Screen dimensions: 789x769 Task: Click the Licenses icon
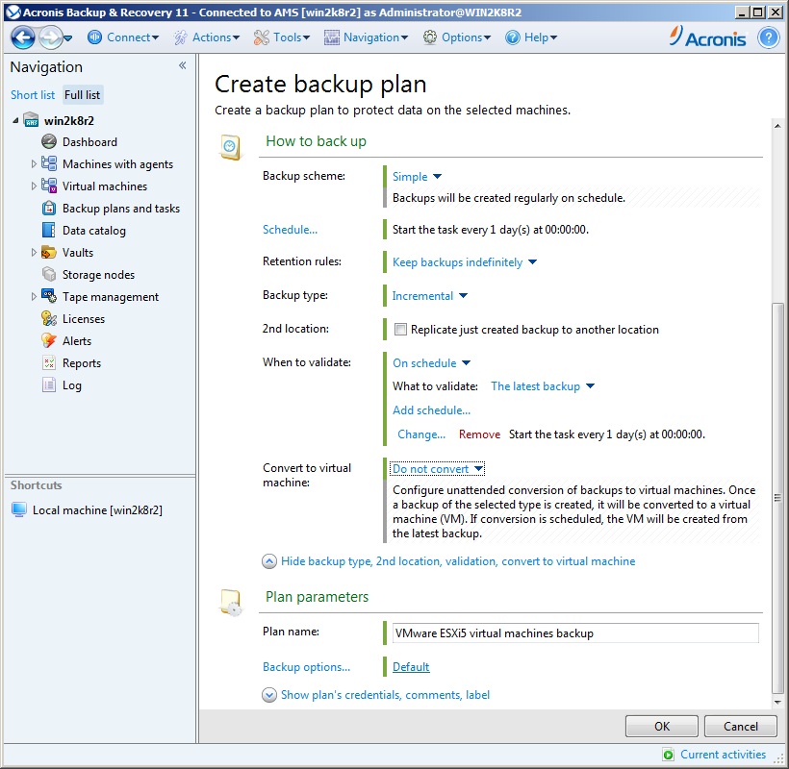point(49,319)
